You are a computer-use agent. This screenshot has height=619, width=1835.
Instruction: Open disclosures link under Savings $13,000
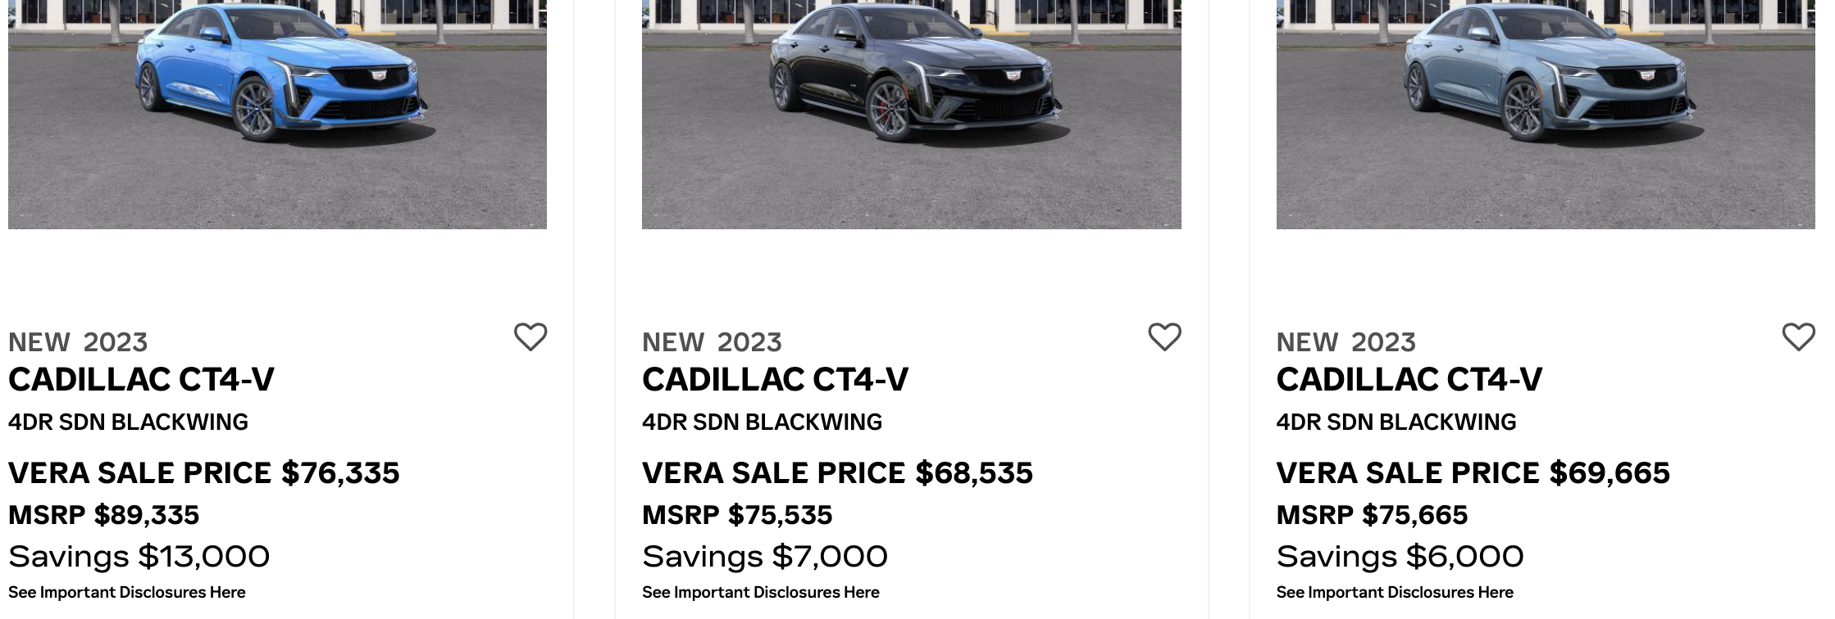point(127,592)
